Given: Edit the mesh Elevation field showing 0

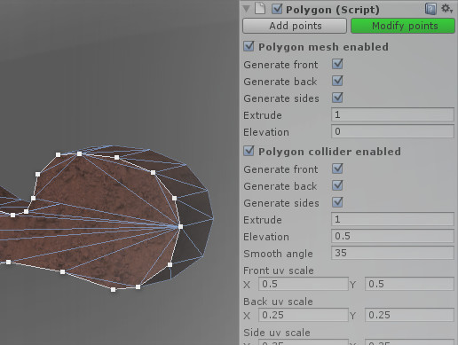Looking at the screenshot, I should pyautogui.click(x=392, y=131).
